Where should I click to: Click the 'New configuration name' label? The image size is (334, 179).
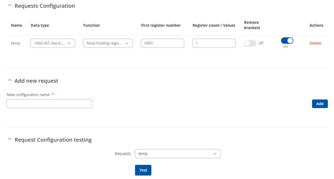pos(28,95)
